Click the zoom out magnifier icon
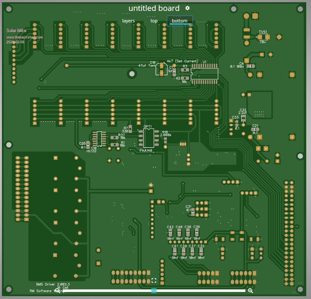311x299 pixels. click(x=58, y=290)
